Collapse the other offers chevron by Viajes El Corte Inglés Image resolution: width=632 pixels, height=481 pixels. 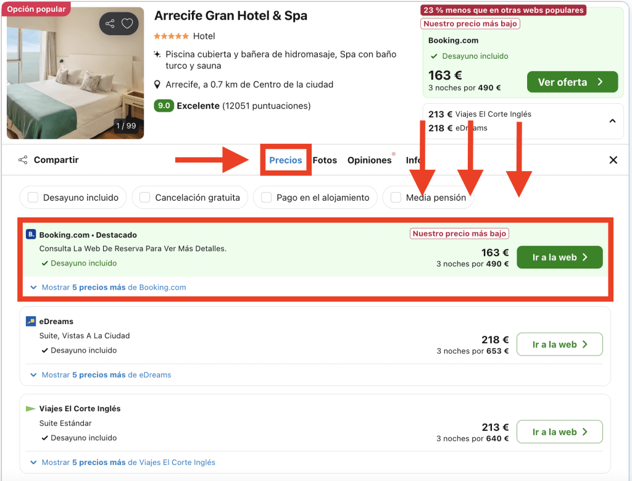612,121
